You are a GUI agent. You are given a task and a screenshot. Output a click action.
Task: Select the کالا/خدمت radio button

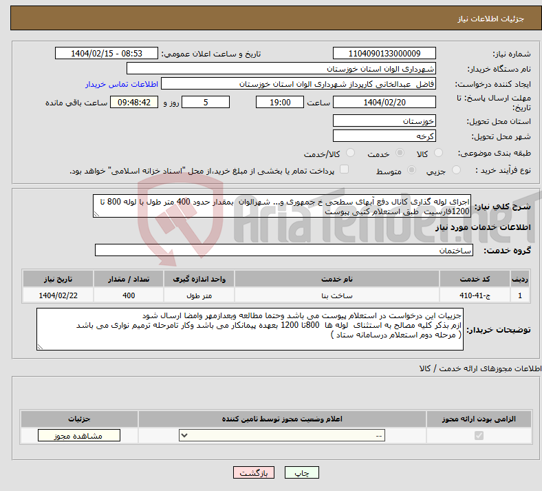[350, 153]
